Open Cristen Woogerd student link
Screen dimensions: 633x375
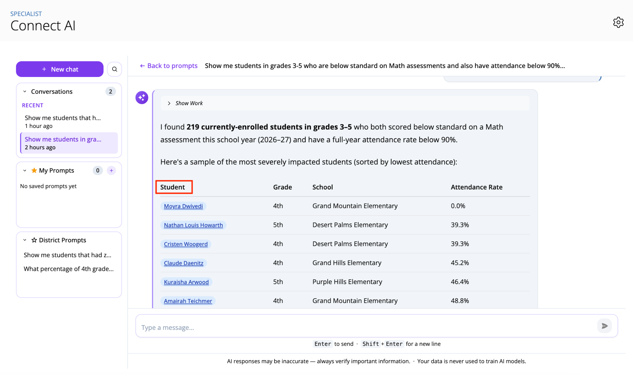point(186,244)
